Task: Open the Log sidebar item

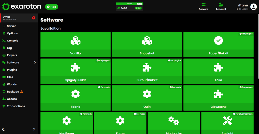Action: 19,48
